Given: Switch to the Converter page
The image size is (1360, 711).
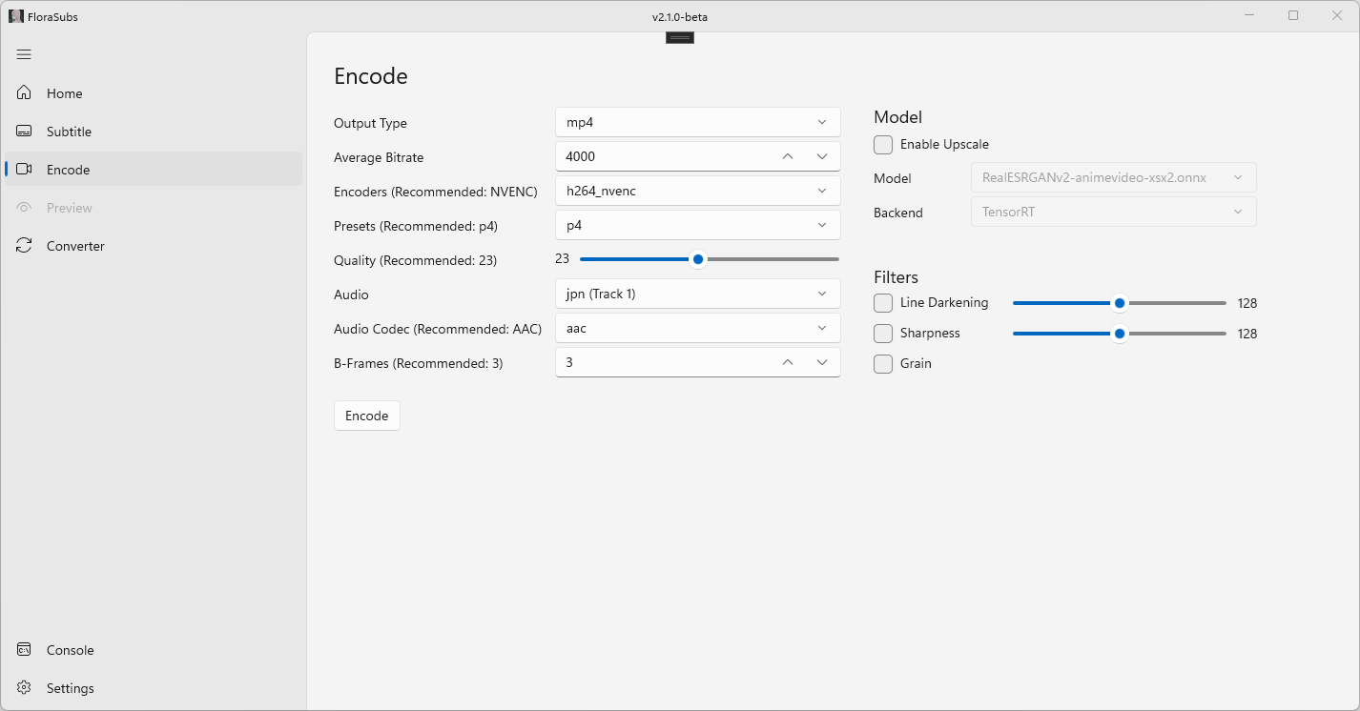Looking at the screenshot, I should pos(76,246).
